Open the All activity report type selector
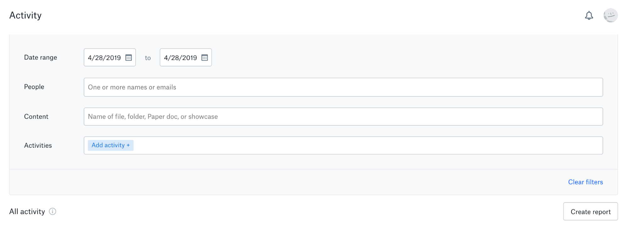Image resolution: width=628 pixels, height=226 pixels. tap(27, 212)
